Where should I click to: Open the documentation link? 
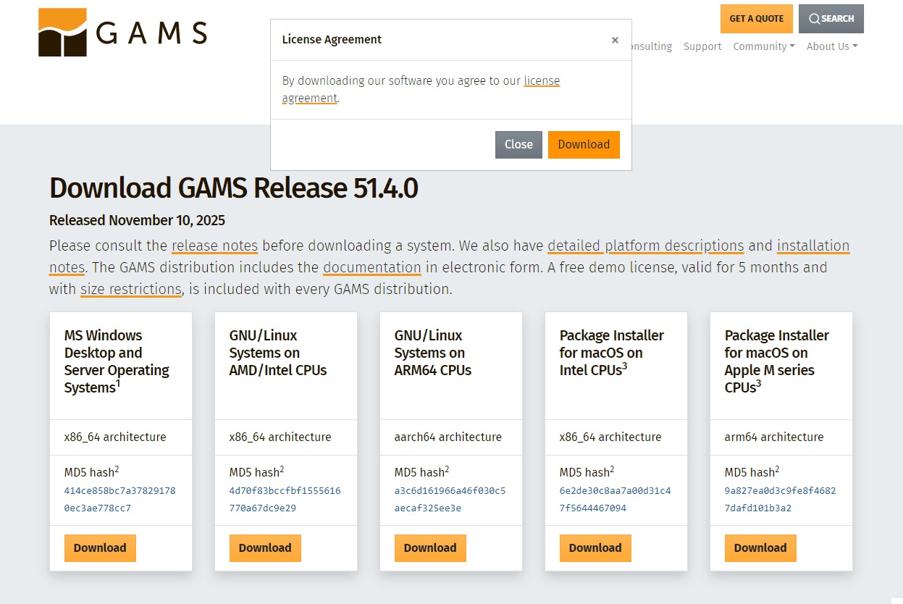pos(371,267)
